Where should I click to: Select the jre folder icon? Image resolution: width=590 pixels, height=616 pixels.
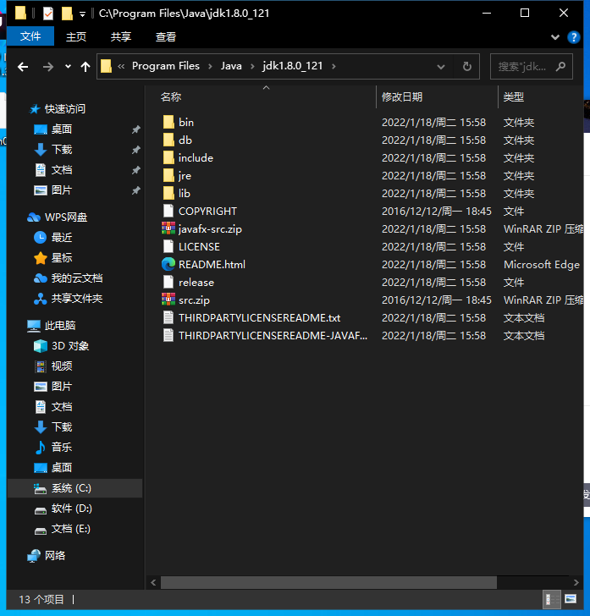coord(168,175)
